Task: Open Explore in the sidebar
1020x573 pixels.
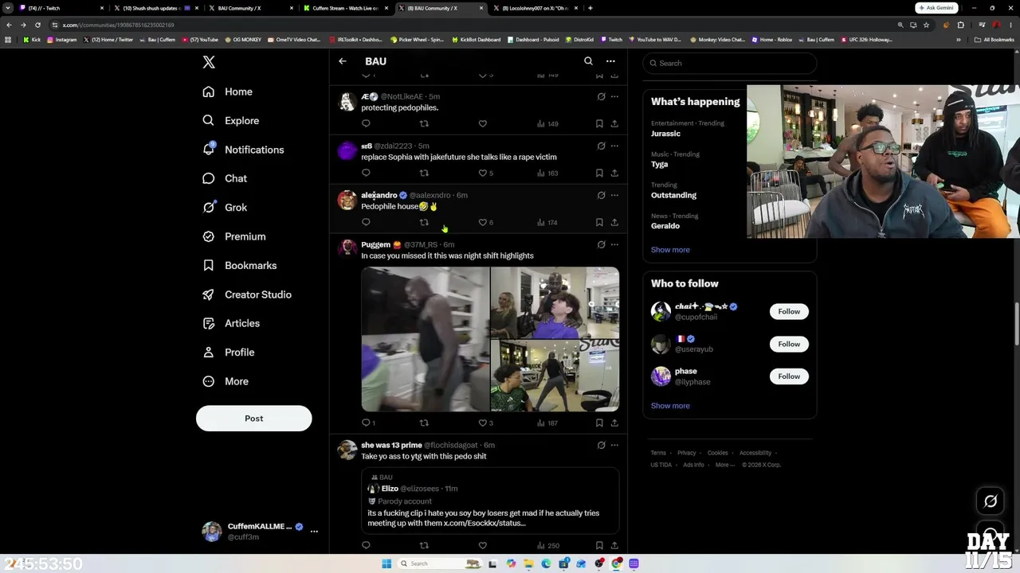Action: tap(230, 121)
